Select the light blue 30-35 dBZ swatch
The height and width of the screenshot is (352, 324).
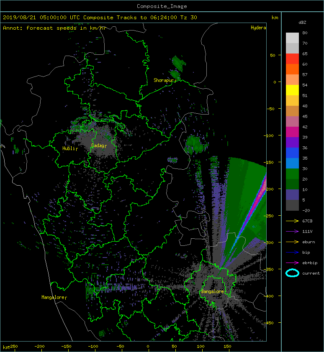[292, 163]
